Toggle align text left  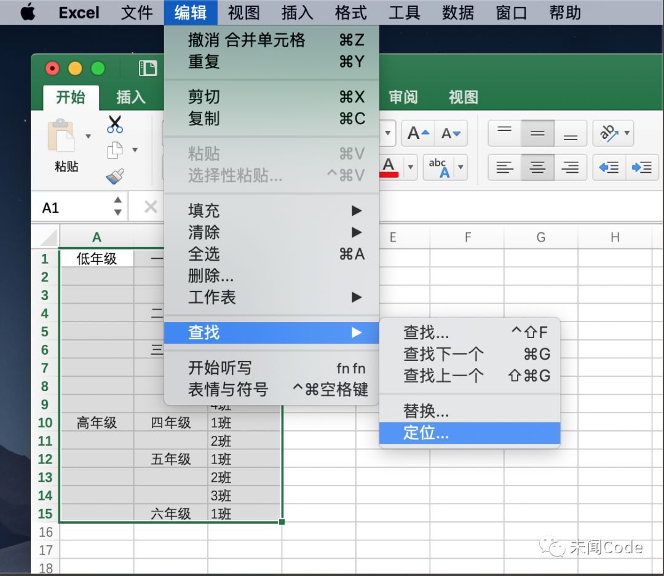(x=504, y=167)
